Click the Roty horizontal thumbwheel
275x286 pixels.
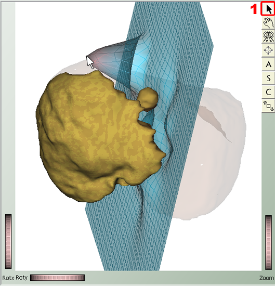click(57, 278)
